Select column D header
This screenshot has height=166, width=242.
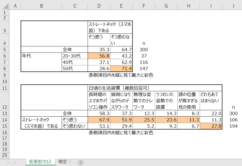point(99,6)
